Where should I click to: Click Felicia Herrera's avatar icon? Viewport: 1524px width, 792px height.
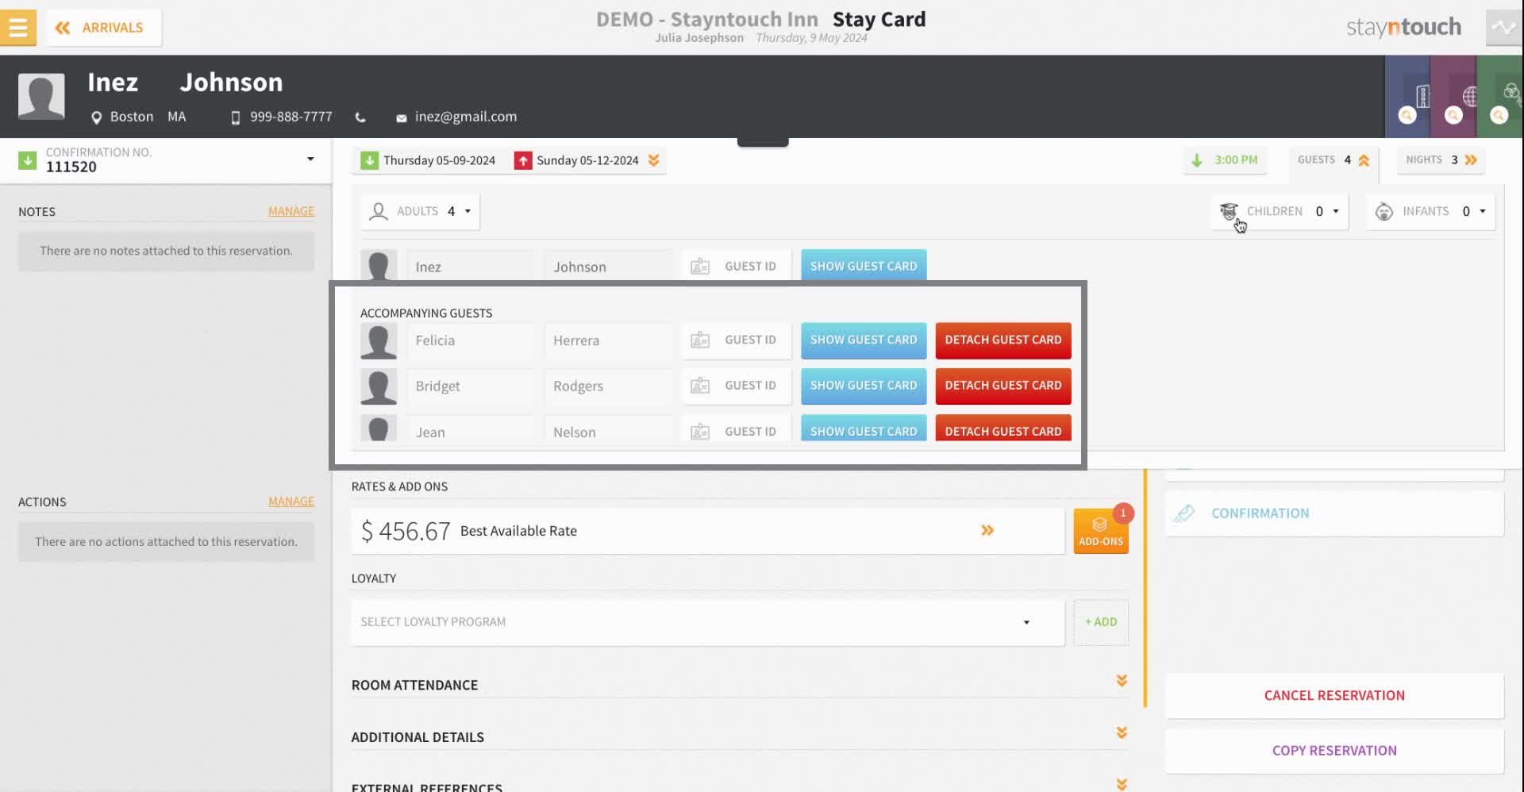click(379, 341)
